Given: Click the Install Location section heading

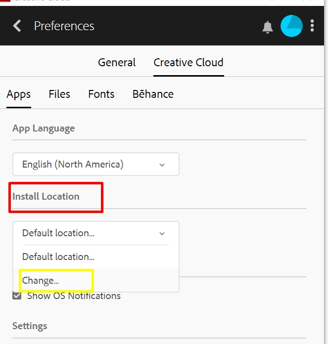Looking at the screenshot, I should (46, 196).
